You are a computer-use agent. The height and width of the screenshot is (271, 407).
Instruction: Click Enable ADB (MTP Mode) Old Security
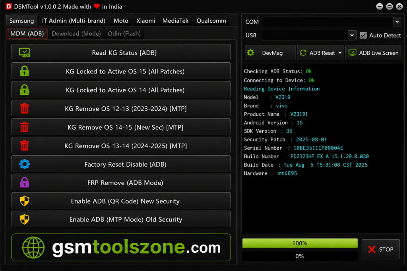(121, 219)
